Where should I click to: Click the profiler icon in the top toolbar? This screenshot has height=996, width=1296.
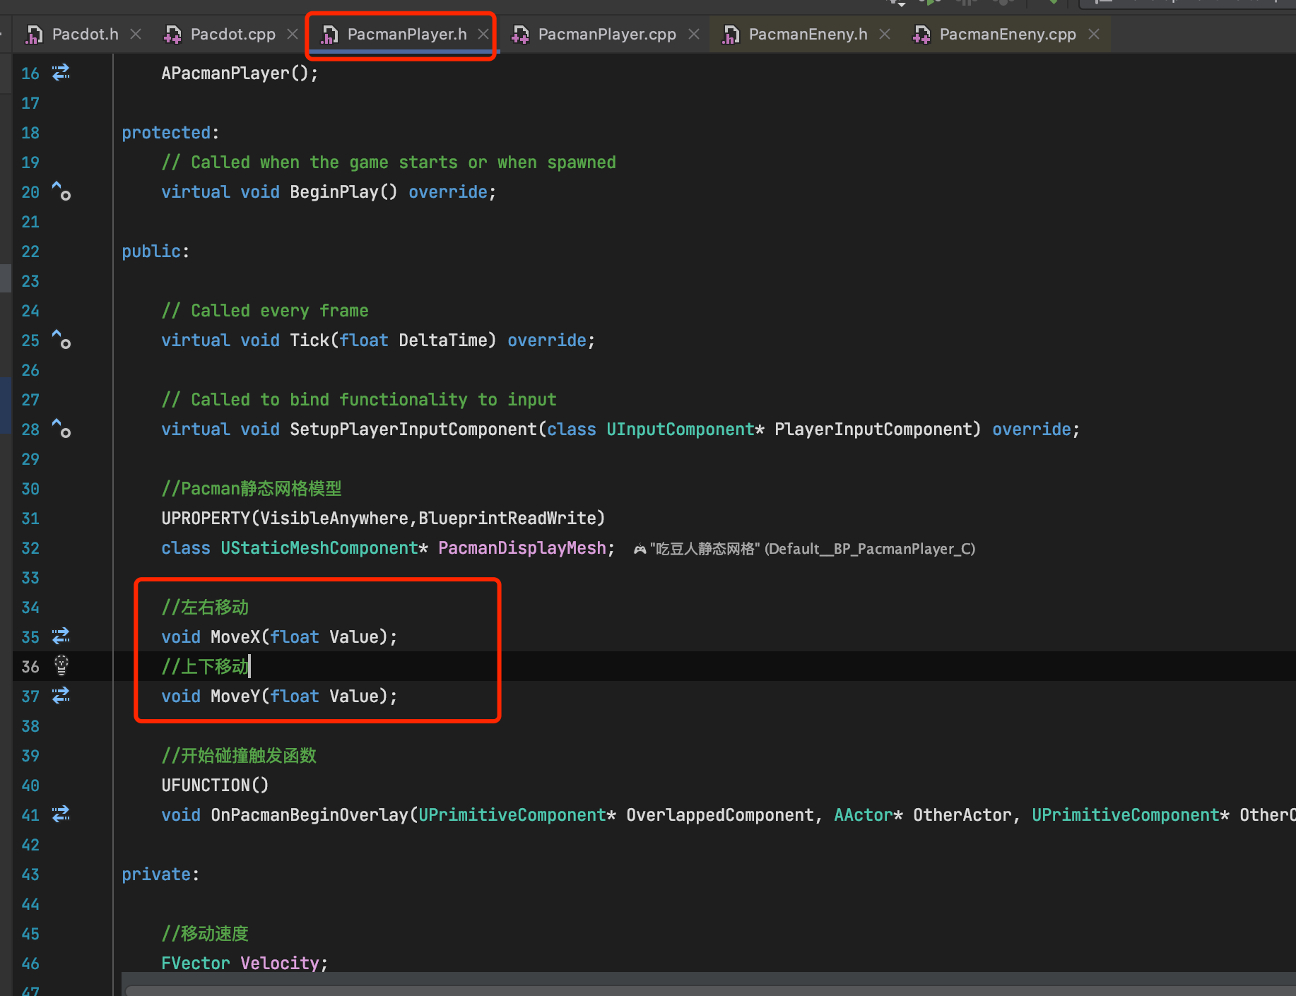point(1003,4)
